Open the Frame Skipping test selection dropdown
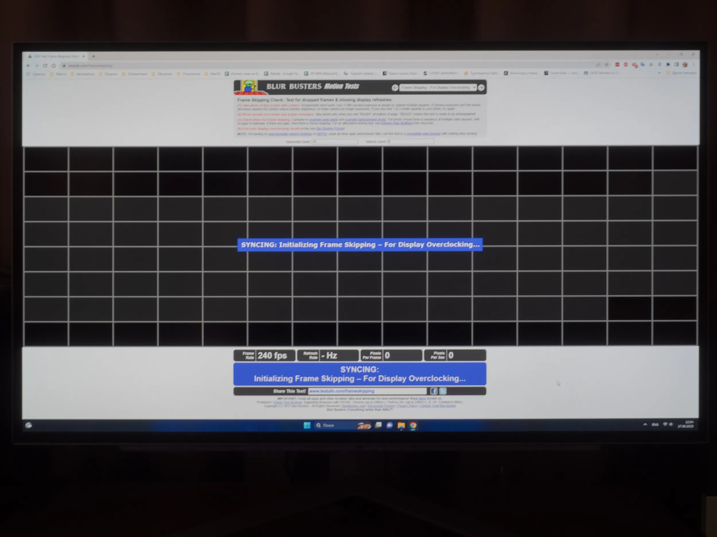 coord(438,87)
